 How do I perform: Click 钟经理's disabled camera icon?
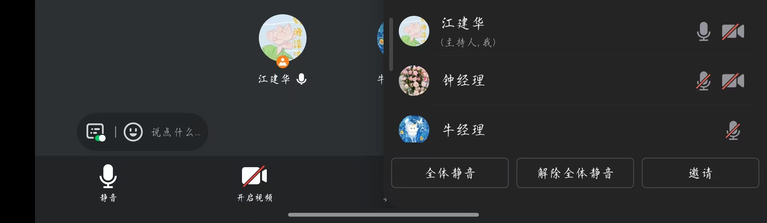[733, 81]
